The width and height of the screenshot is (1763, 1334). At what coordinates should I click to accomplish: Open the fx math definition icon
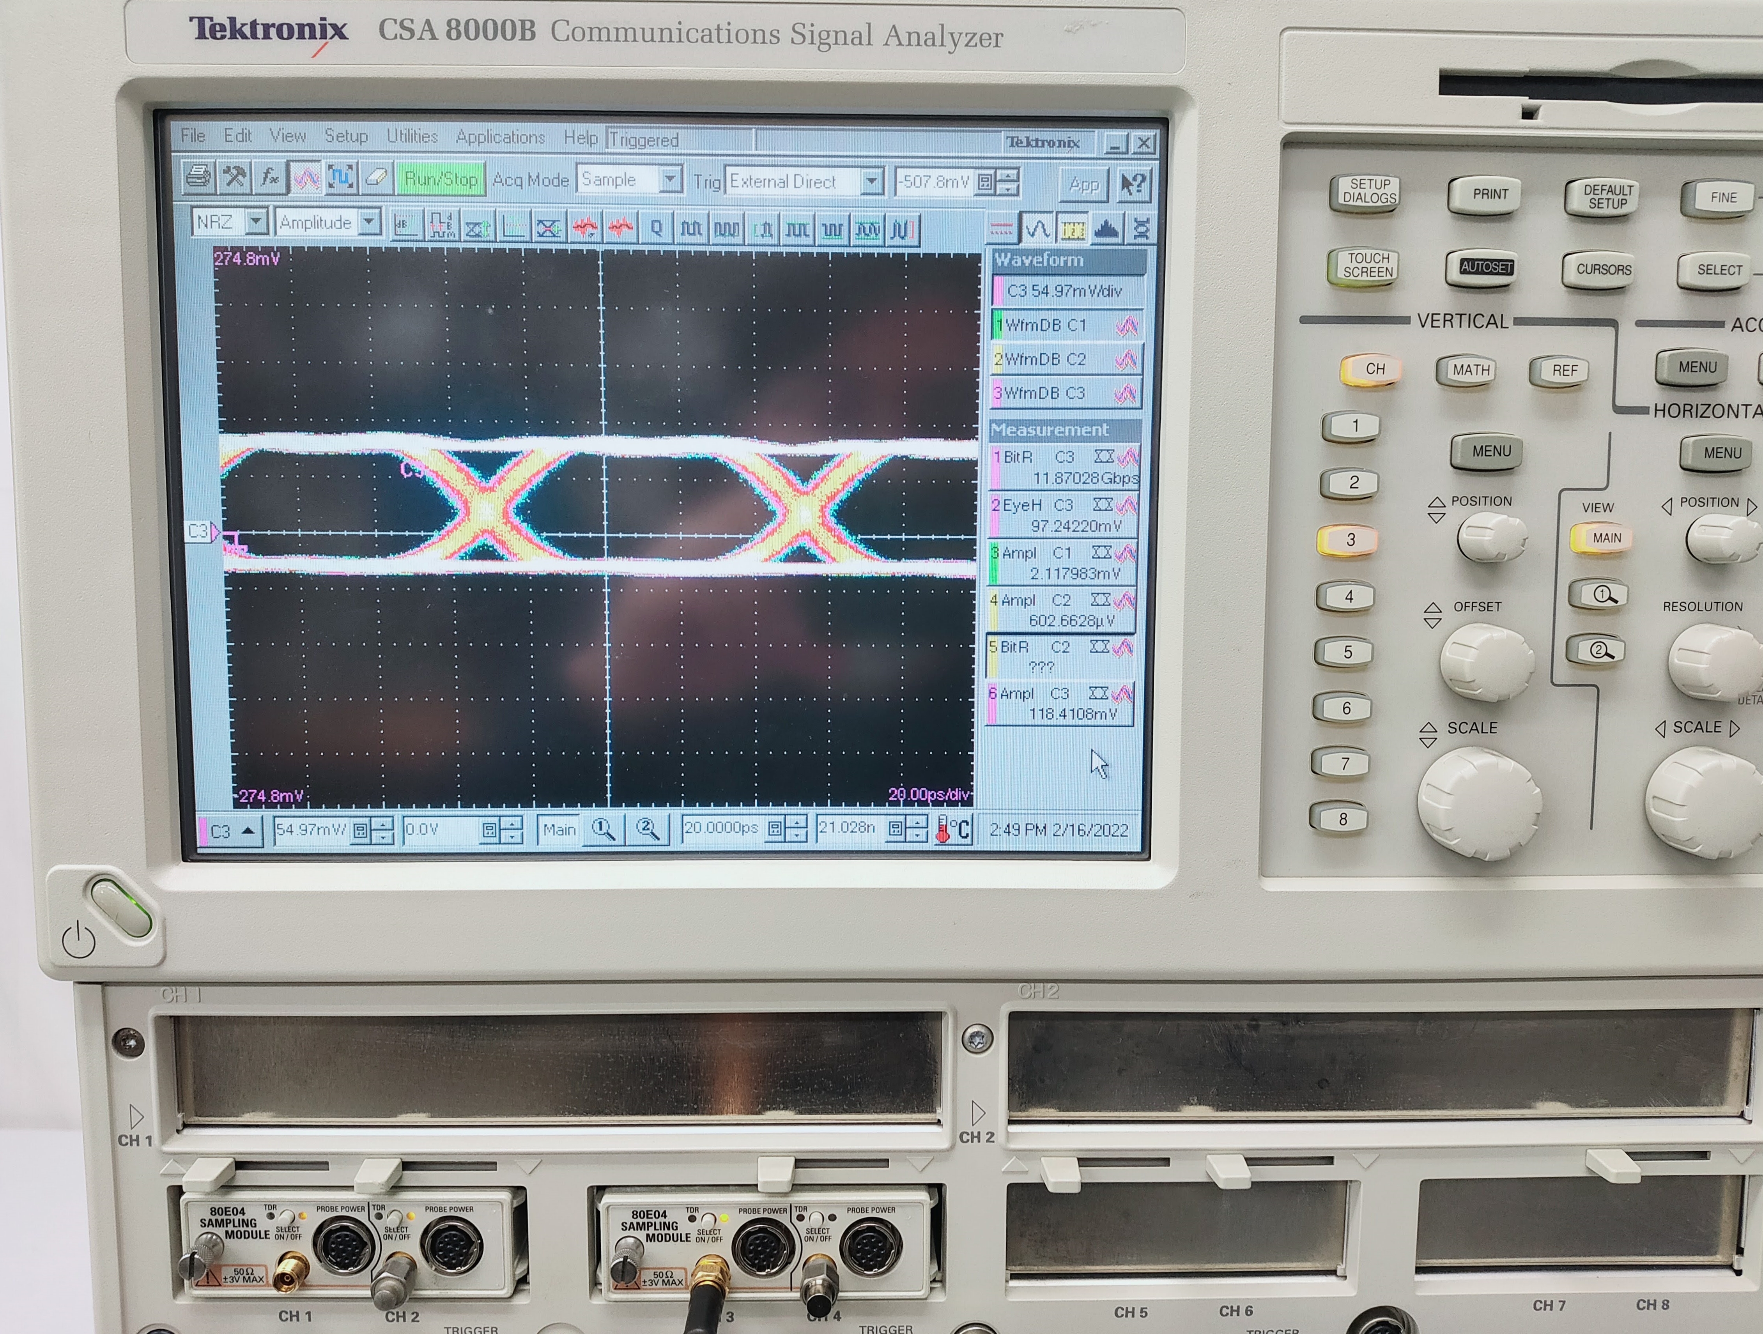tap(270, 177)
